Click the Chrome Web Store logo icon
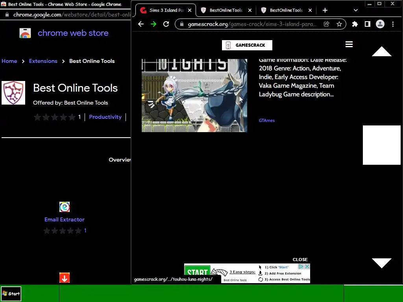This screenshot has height=302, width=403. [x=25, y=33]
